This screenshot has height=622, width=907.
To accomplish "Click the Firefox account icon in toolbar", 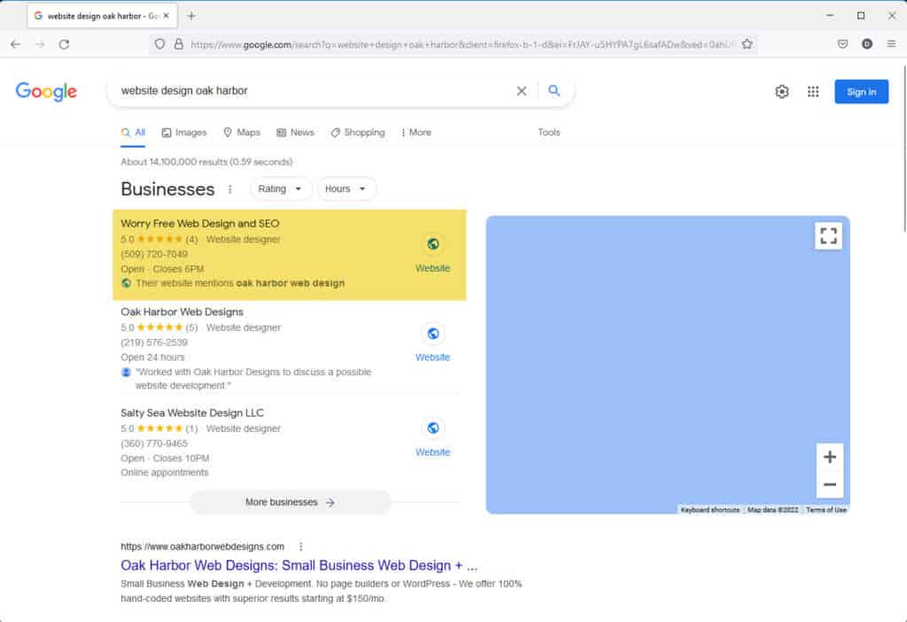I will (x=866, y=44).
